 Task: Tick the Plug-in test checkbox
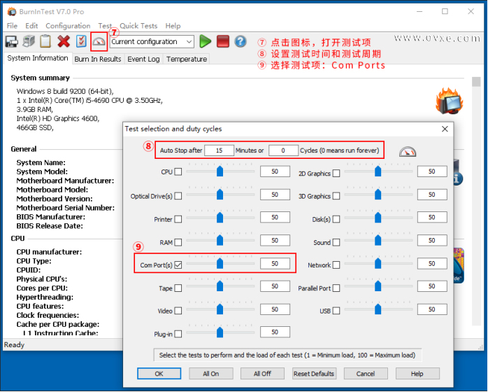[x=178, y=334]
